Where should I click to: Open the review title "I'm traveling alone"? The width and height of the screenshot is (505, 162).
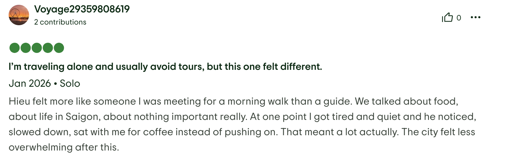(165, 67)
